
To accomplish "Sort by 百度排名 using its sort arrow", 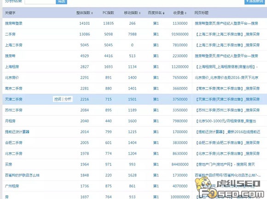I will [x=163, y=13].
